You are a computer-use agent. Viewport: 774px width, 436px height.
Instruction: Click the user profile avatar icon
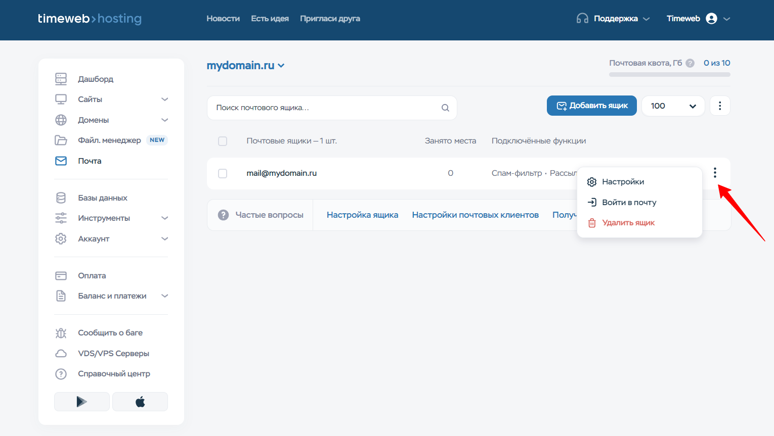[711, 19]
